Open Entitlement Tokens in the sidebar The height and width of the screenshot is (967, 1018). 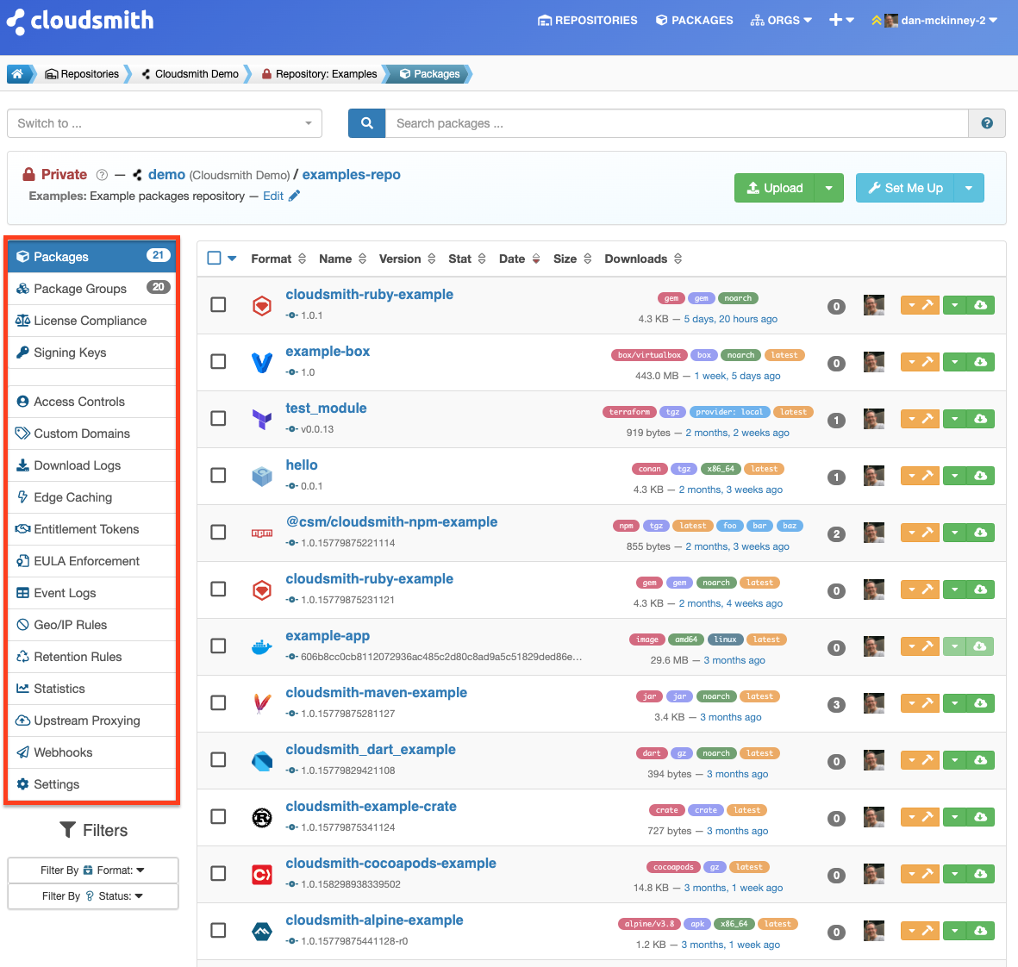coord(92,529)
